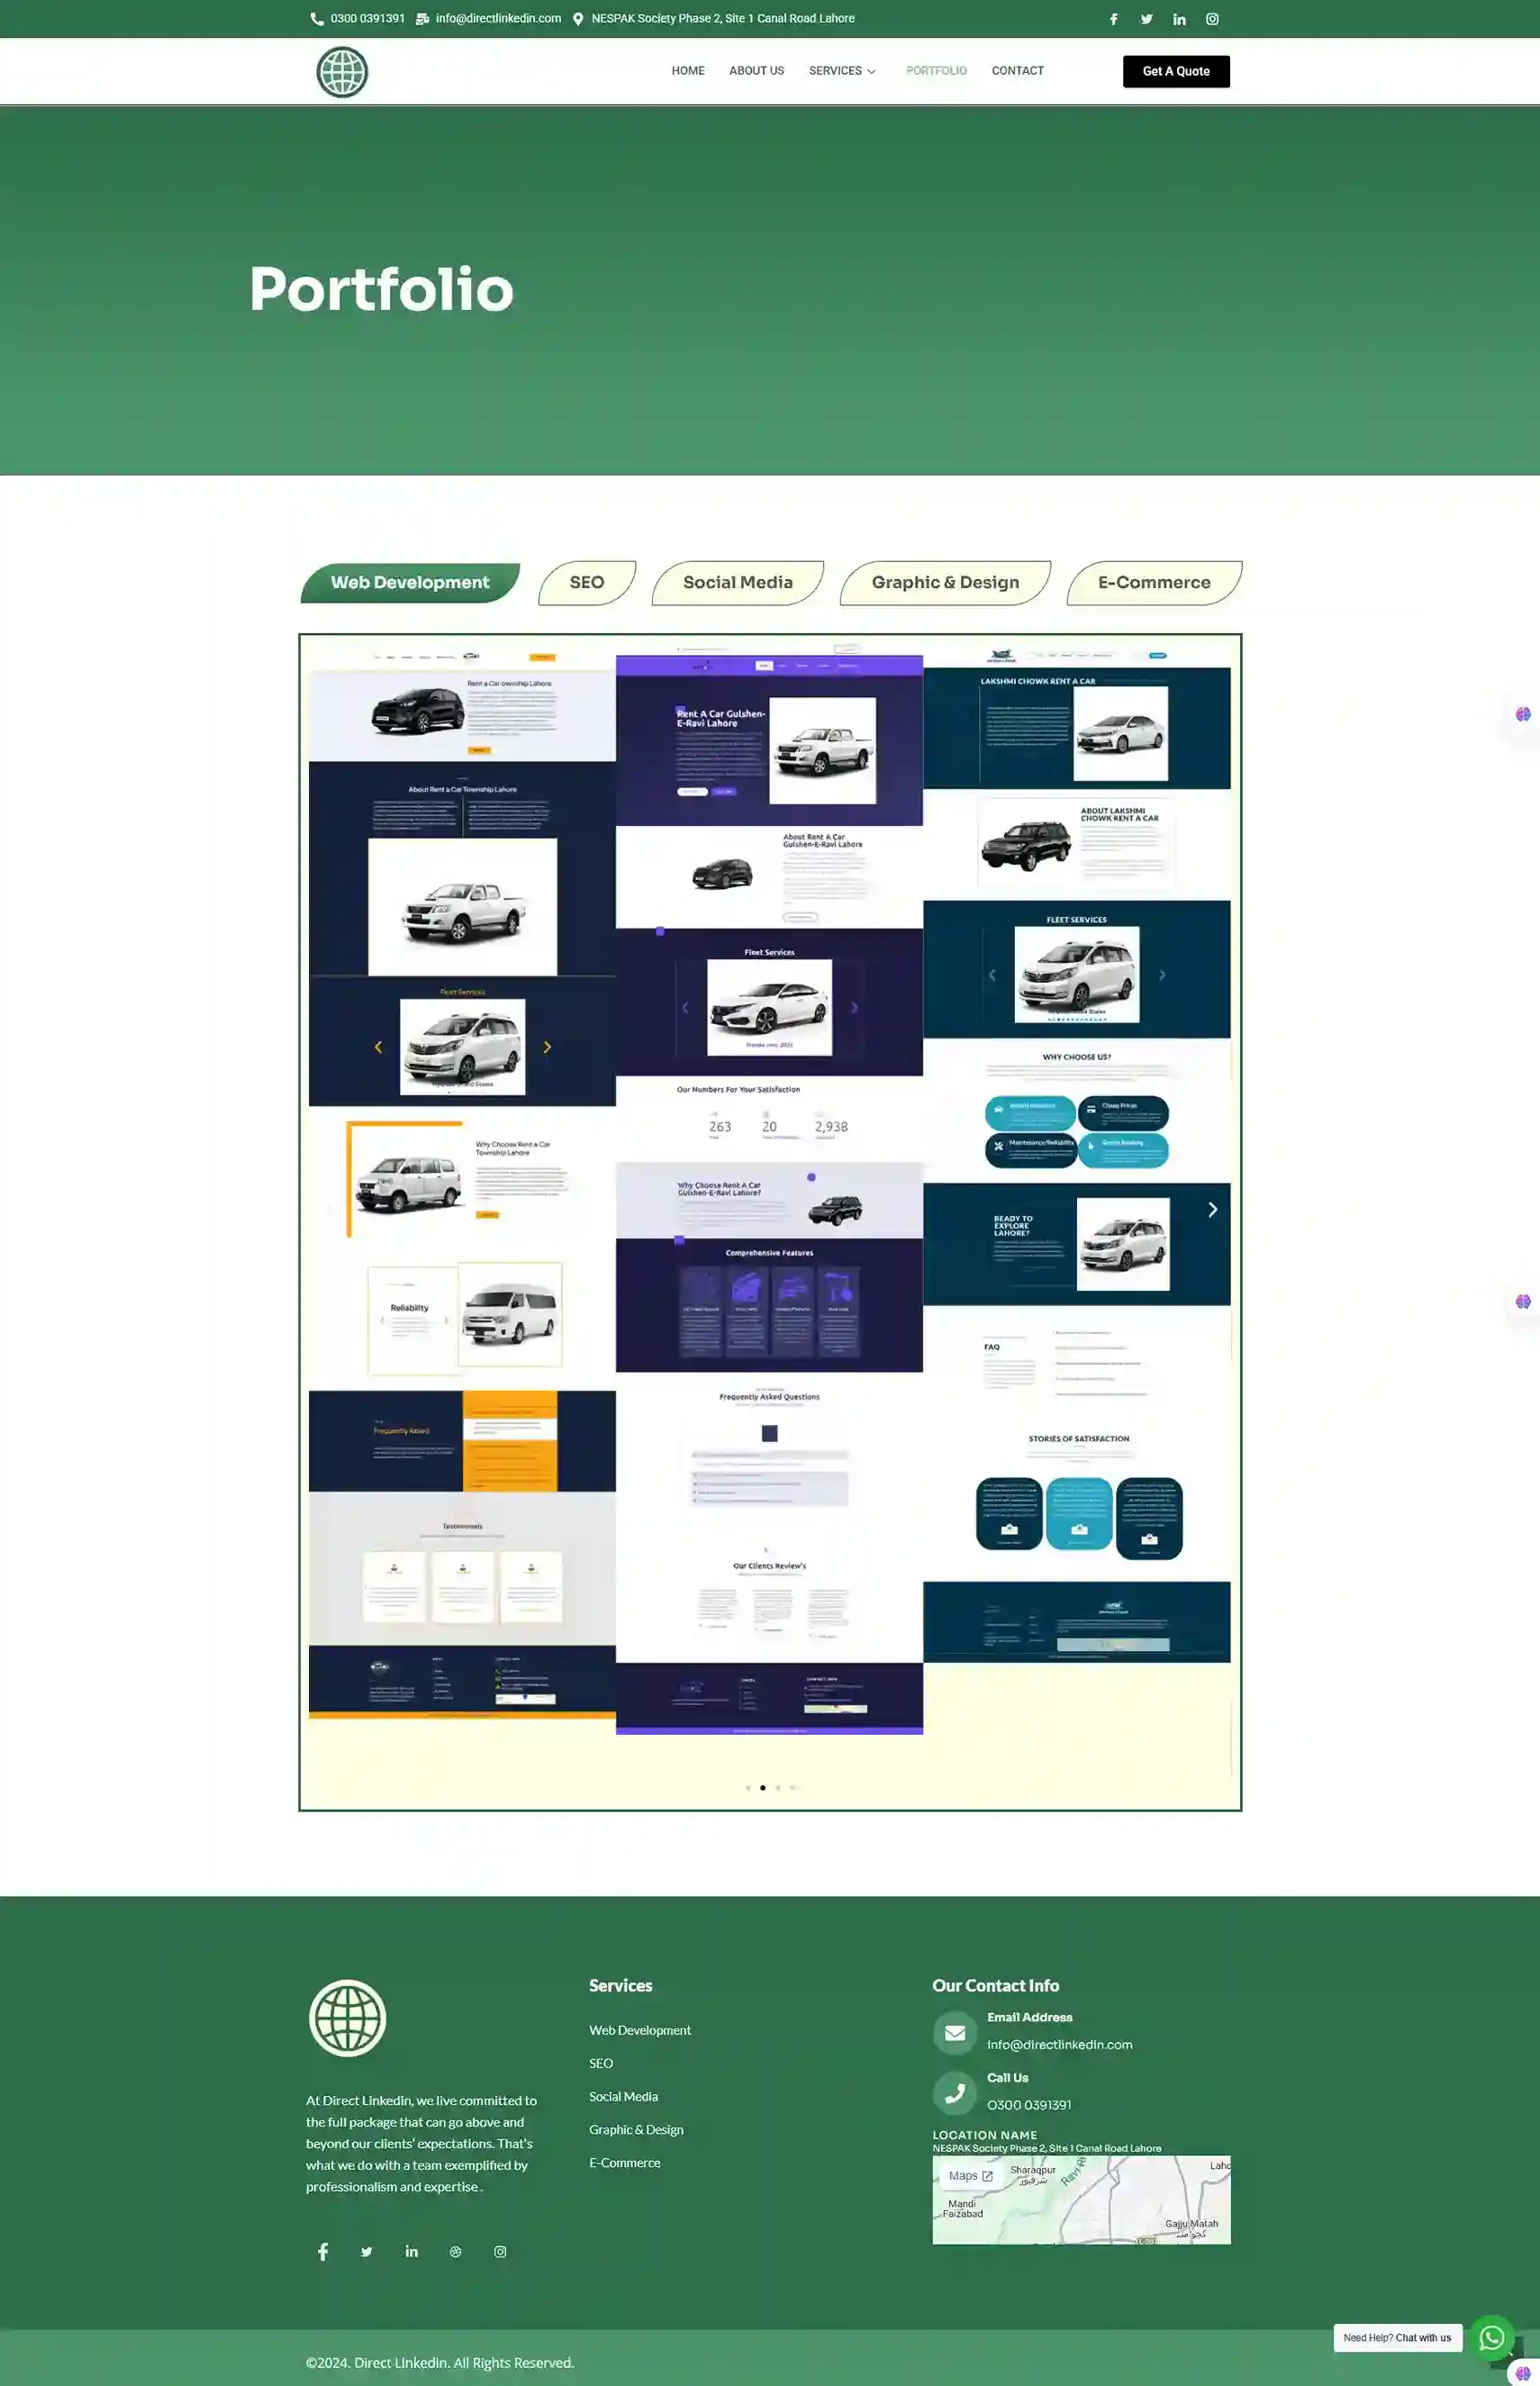Advance the portfolio slider with the next arrow

[x=1212, y=1209]
